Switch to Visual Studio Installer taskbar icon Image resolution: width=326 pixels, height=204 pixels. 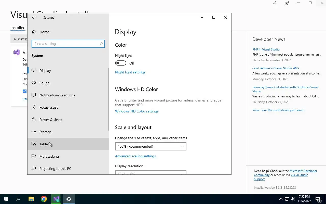56,199
